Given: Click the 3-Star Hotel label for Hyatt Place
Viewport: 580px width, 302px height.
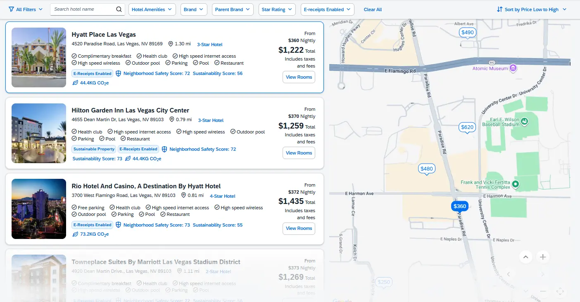Looking at the screenshot, I should (x=209, y=44).
